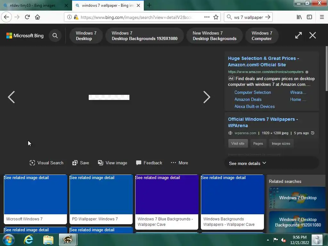
Task: Select Windows 7 Desktop suggestion chip
Action: tap(86, 36)
